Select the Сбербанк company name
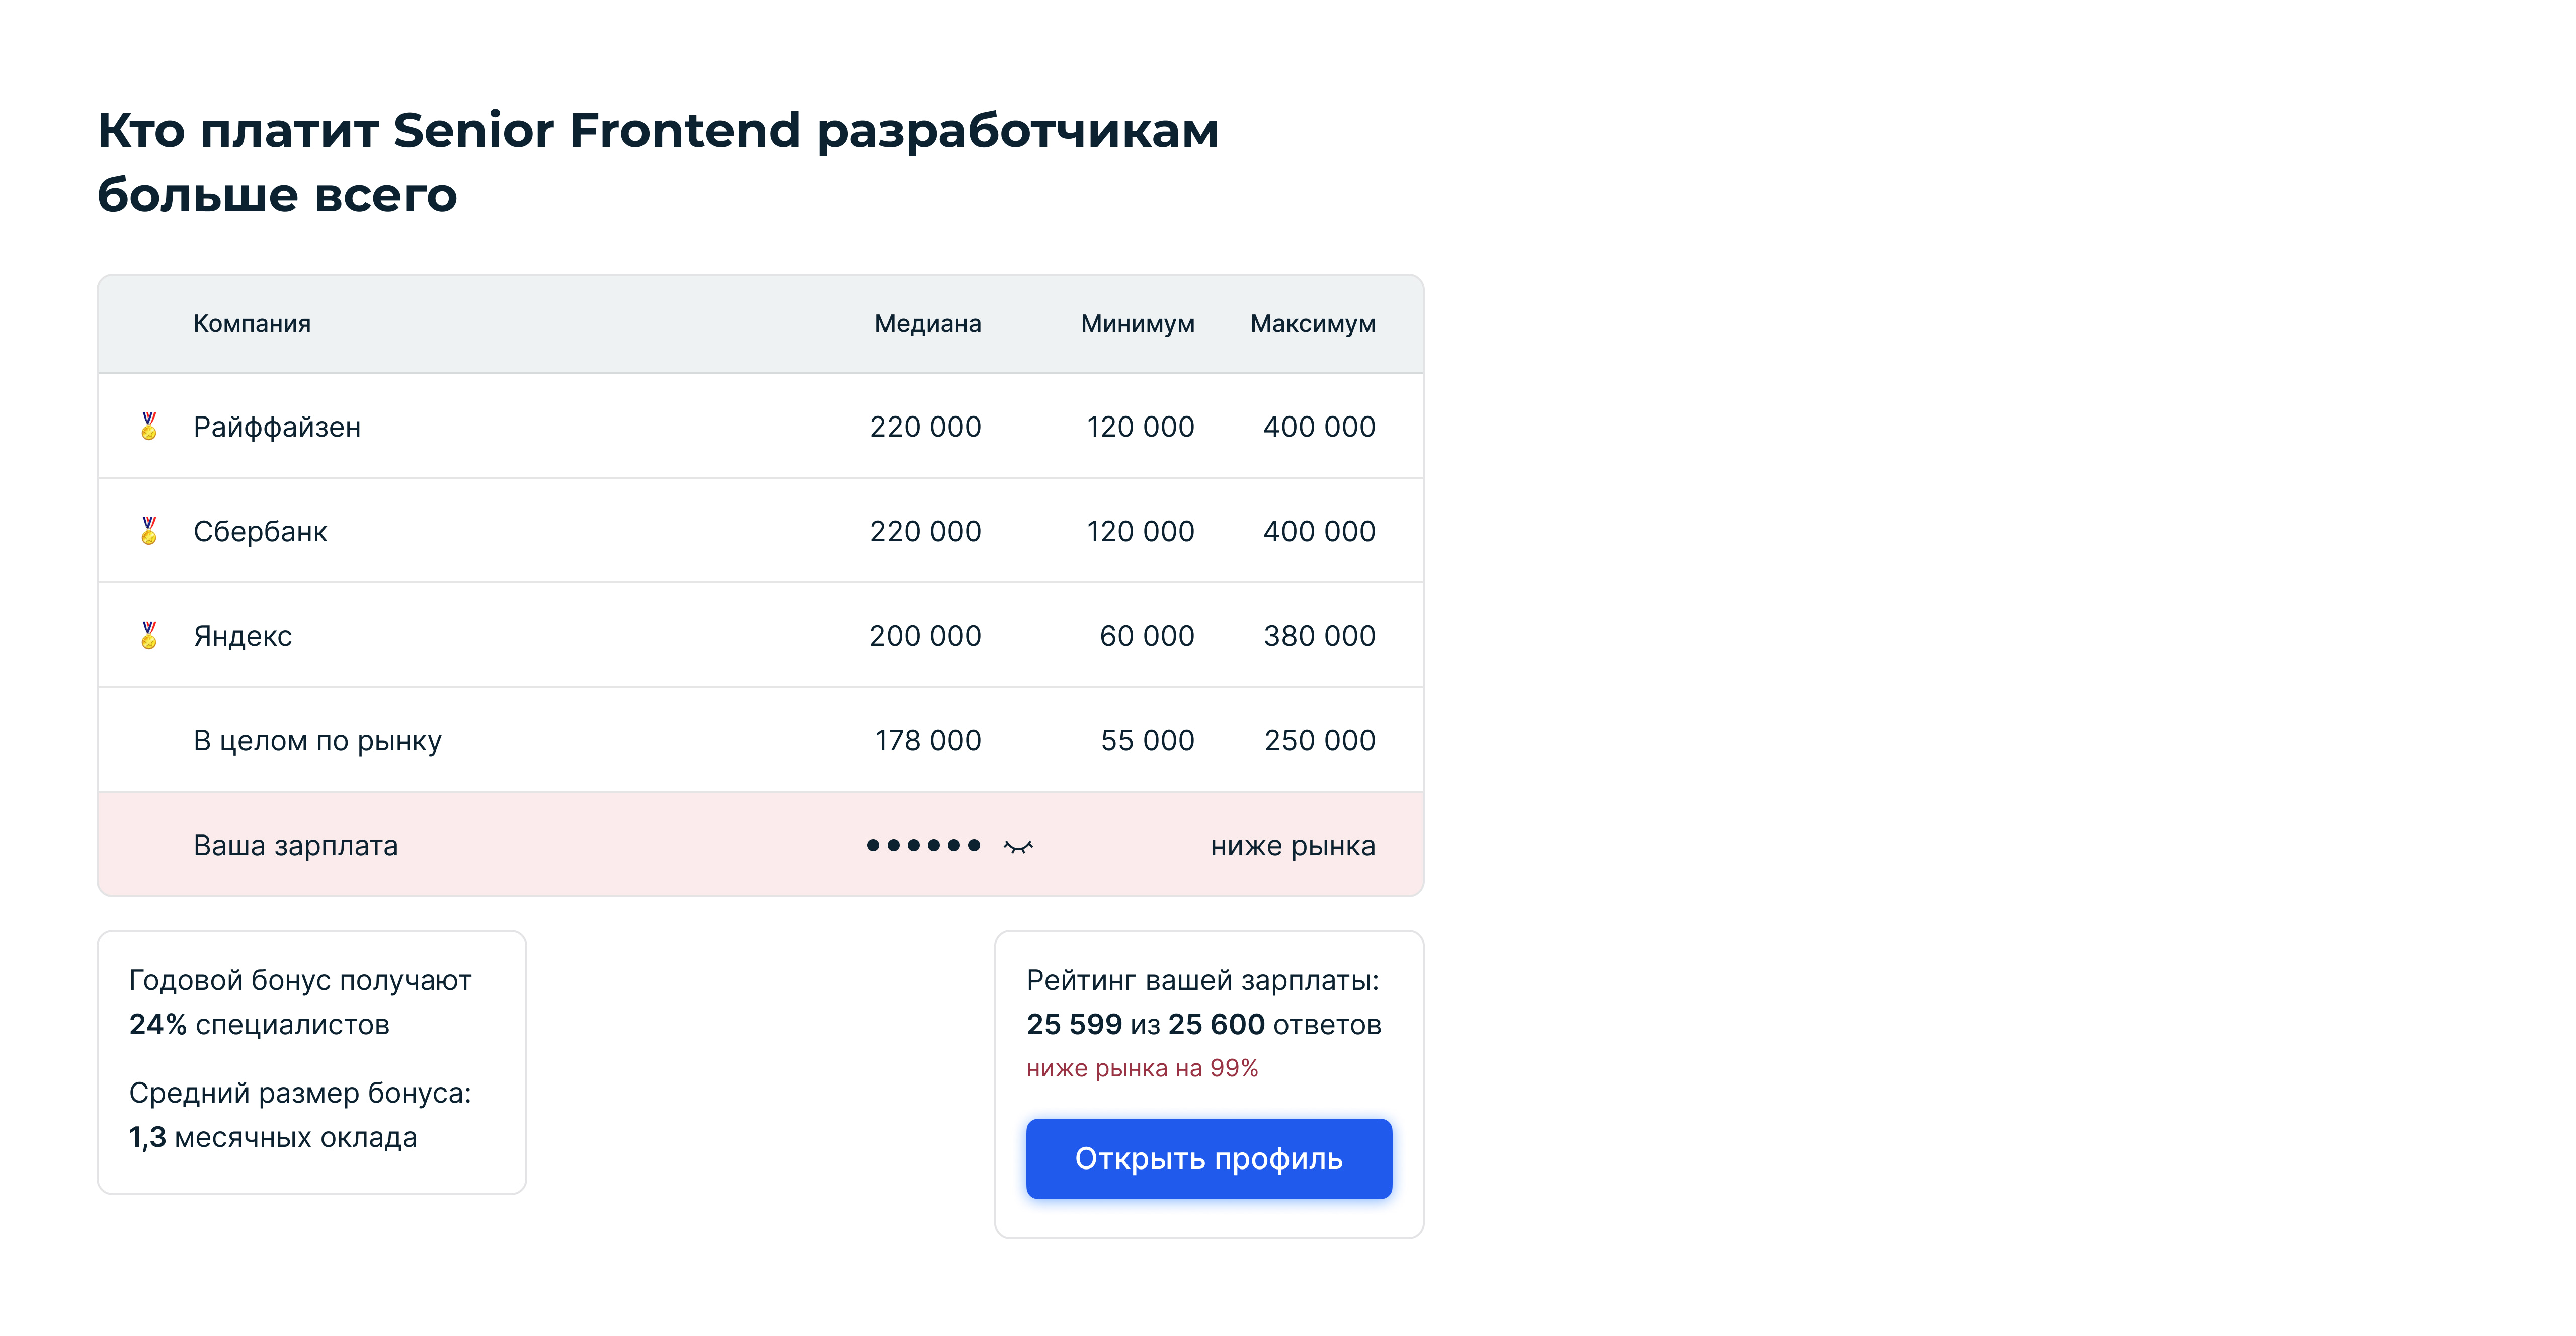2576x1336 pixels. click(x=260, y=531)
